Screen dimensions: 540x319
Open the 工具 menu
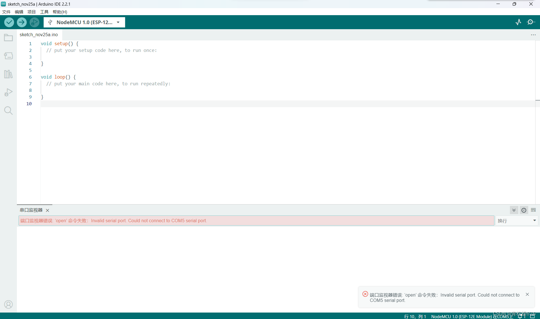click(44, 12)
